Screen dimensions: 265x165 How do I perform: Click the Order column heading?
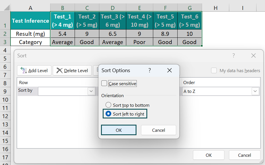(189, 82)
